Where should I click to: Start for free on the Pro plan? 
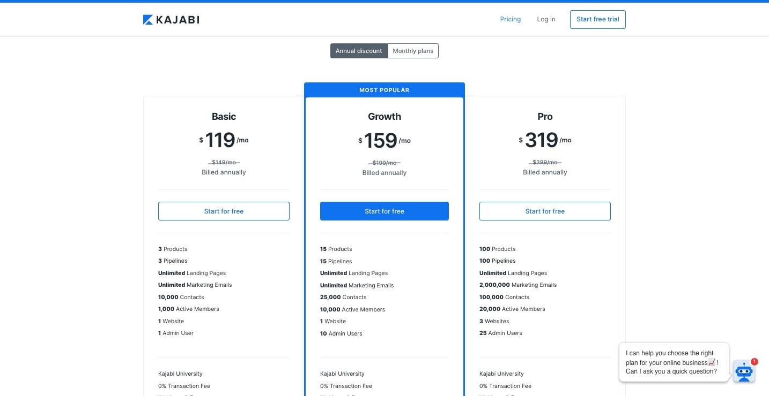pos(545,211)
